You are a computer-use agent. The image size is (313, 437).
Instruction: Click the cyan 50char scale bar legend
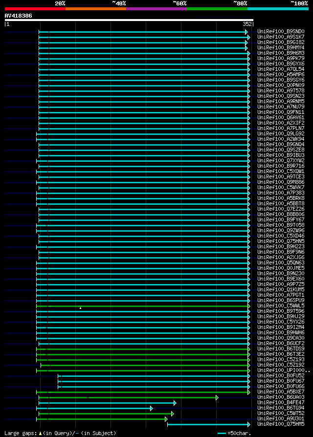tap(222, 434)
